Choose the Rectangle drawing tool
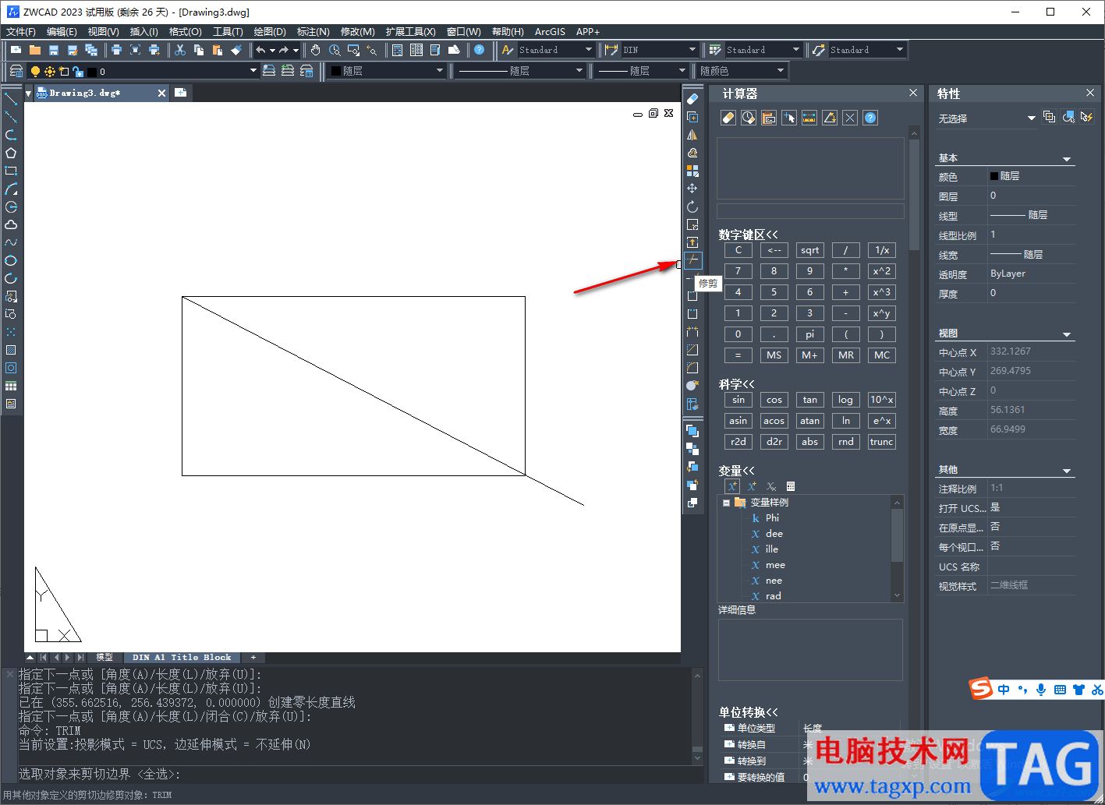The width and height of the screenshot is (1105, 805). click(11, 171)
